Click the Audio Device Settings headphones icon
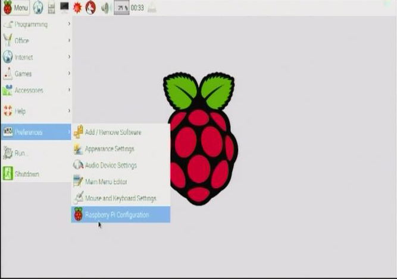The height and width of the screenshot is (279, 397). (x=78, y=165)
